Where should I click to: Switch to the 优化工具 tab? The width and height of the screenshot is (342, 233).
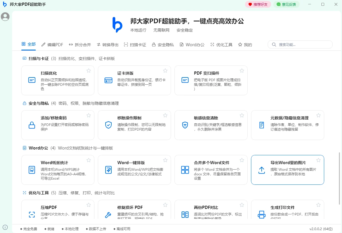pyautogui.click(x=221, y=45)
